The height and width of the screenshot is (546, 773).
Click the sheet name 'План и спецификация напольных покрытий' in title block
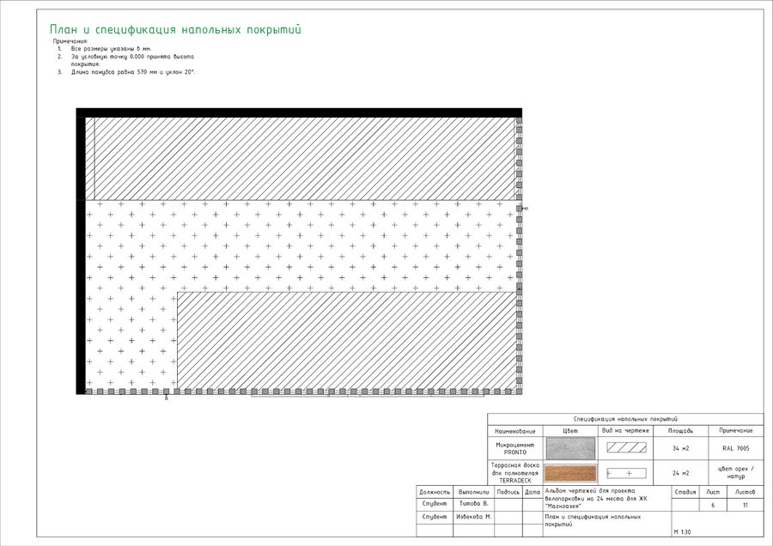[593, 520]
